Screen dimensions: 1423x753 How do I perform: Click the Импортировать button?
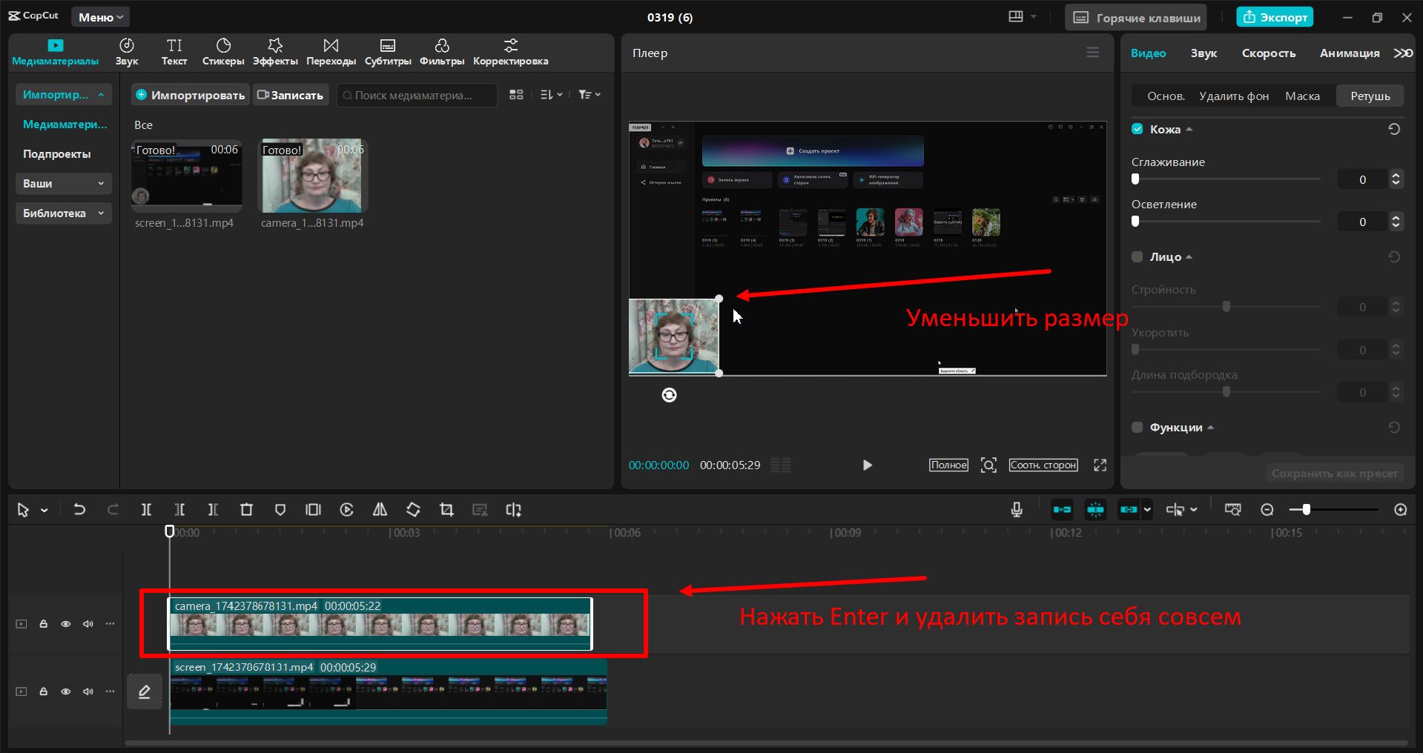coord(191,95)
